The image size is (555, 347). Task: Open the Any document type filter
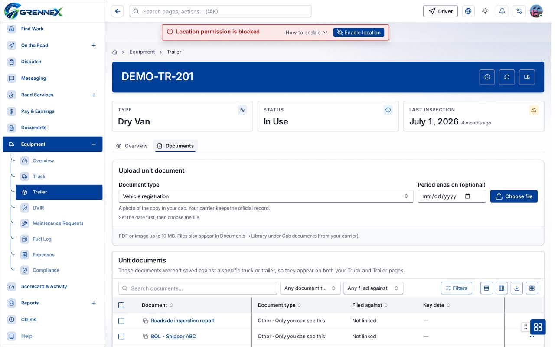310,288
